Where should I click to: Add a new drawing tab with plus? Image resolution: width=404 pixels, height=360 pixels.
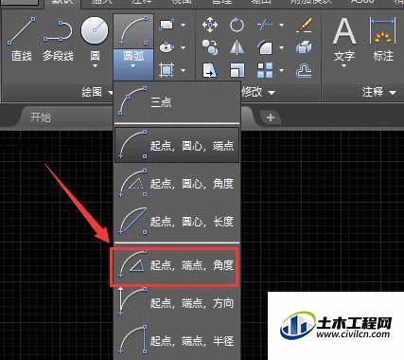pos(270,117)
